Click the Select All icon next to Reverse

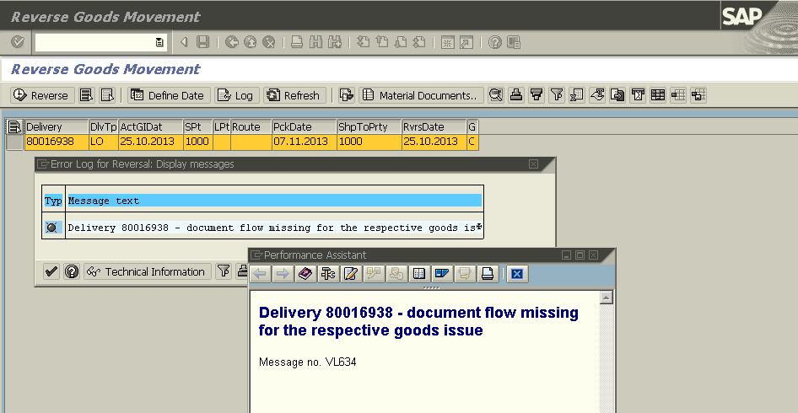coord(87,95)
